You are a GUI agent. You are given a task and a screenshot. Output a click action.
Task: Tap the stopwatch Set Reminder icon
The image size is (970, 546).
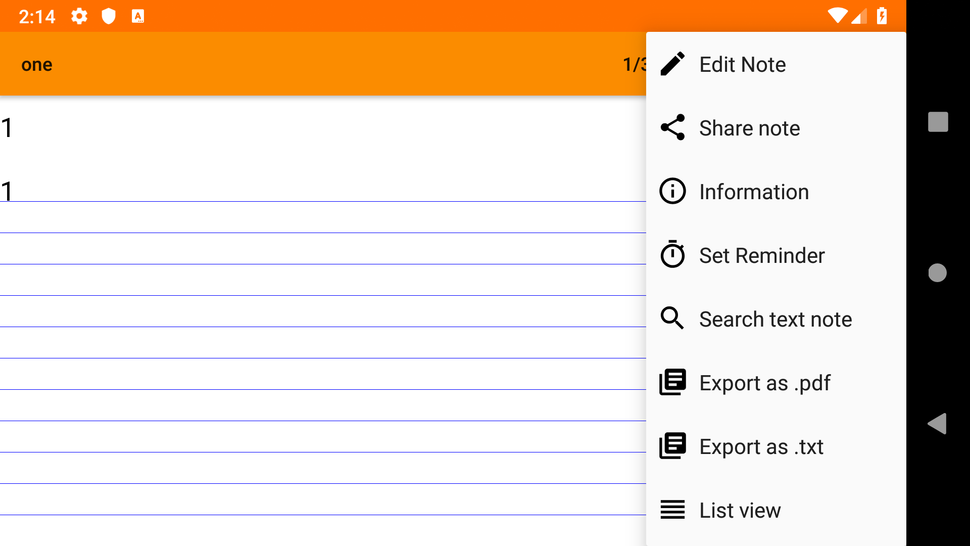click(x=672, y=255)
